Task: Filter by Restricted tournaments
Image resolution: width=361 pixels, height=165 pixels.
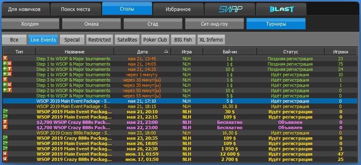Action: click(99, 40)
